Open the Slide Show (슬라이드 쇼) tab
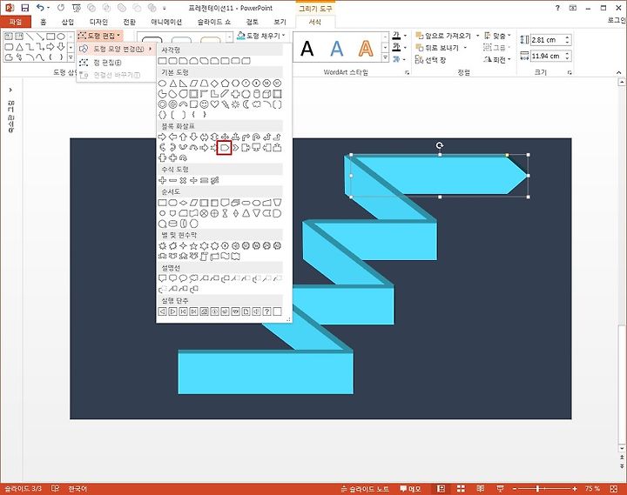Screen dimensions: 627x495 coord(214,22)
